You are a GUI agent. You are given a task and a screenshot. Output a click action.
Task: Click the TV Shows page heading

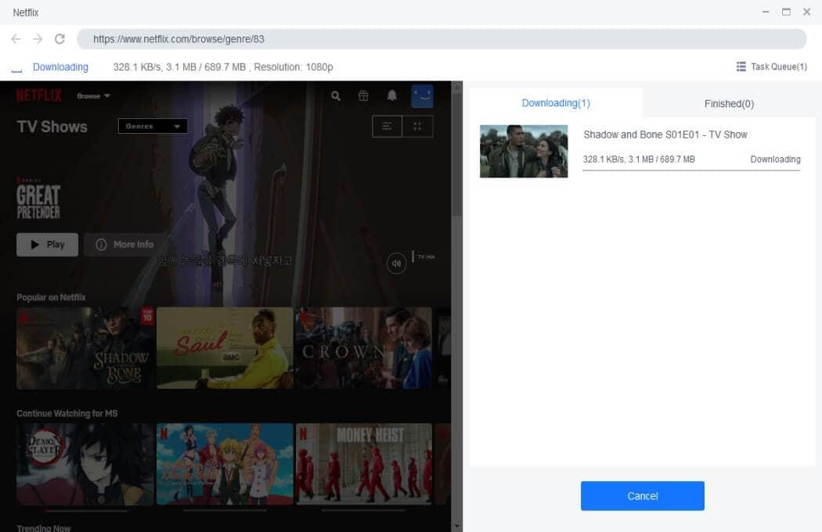click(x=52, y=127)
